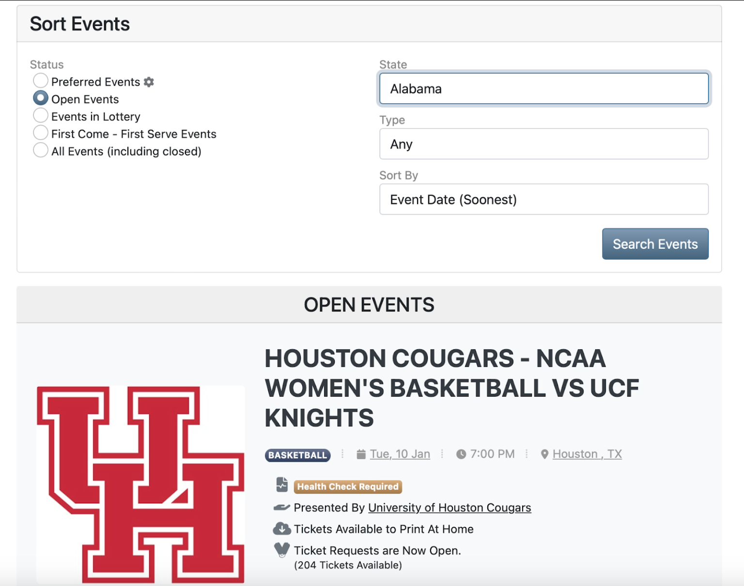Click the location pin beside Houston, TX
The height and width of the screenshot is (586, 744).
pyautogui.click(x=544, y=454)
